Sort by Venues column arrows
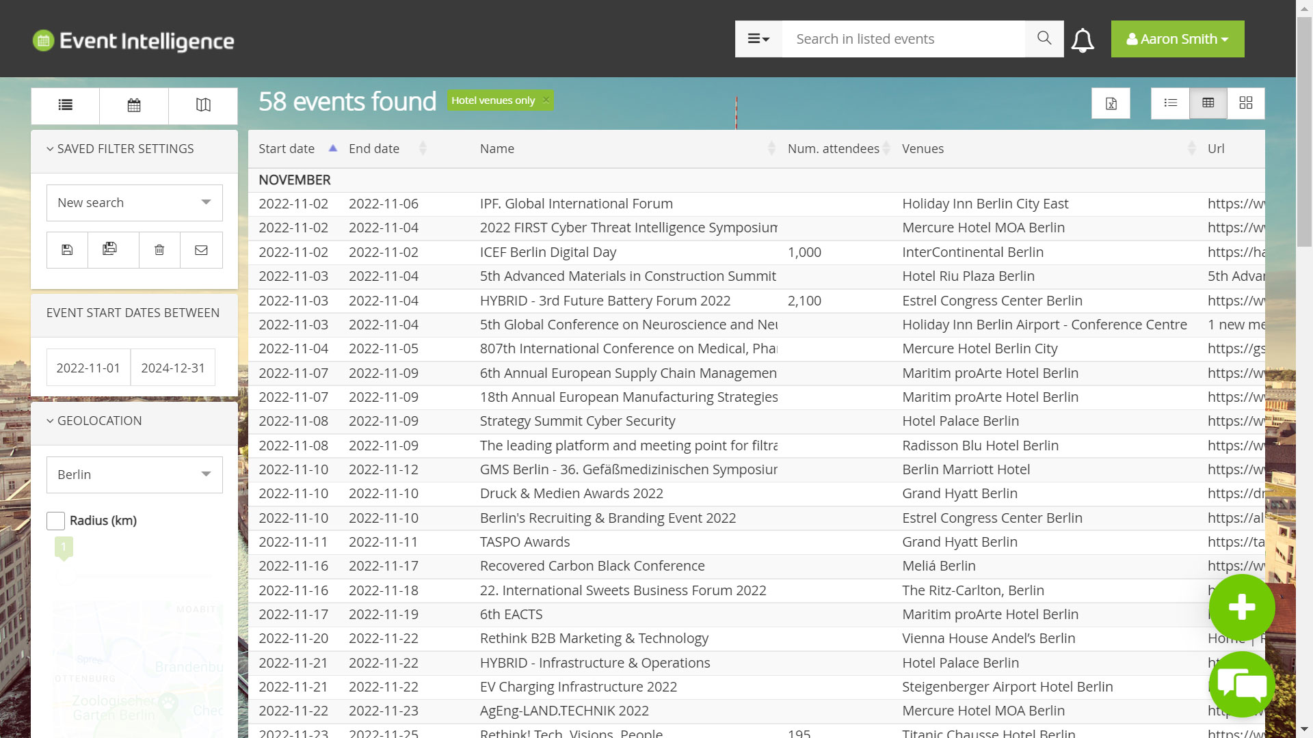The width and height of the screenshot is (1313, 738). pos(1192,148)
